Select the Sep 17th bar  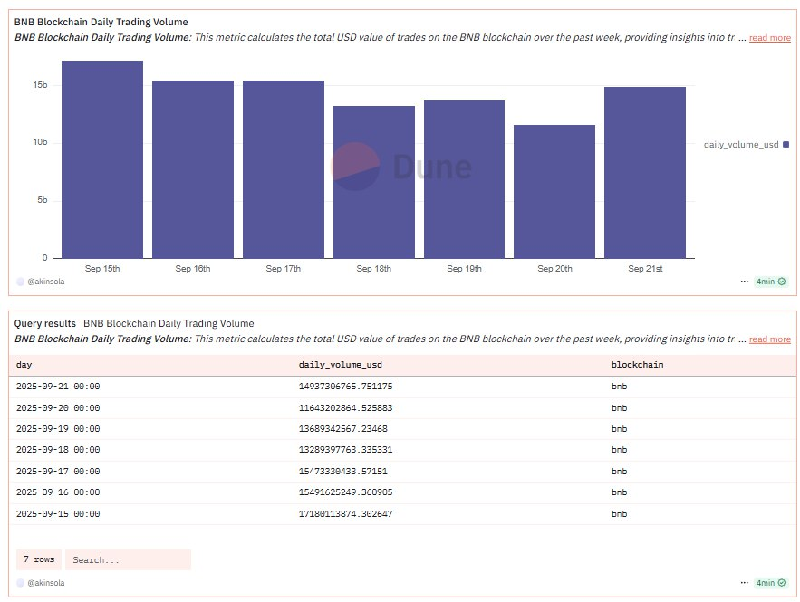284,169
